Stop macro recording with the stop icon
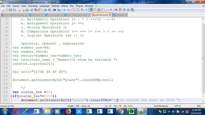 (120, 10)
